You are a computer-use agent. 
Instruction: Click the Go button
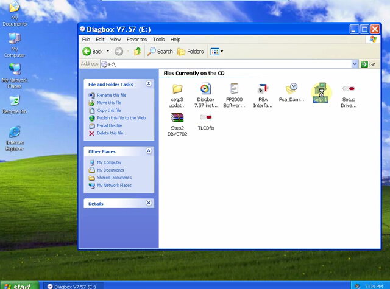tap(368, 64)
